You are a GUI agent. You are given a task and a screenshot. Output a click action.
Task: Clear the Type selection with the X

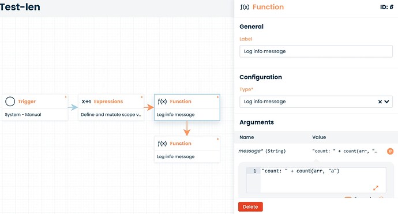[x=380, y=102]
